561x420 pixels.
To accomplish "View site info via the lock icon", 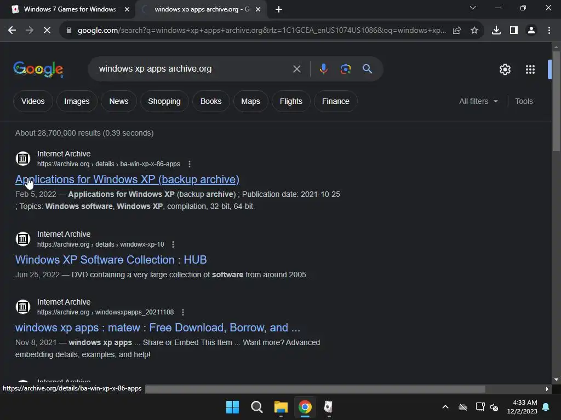I will click(x=69, y=31).
